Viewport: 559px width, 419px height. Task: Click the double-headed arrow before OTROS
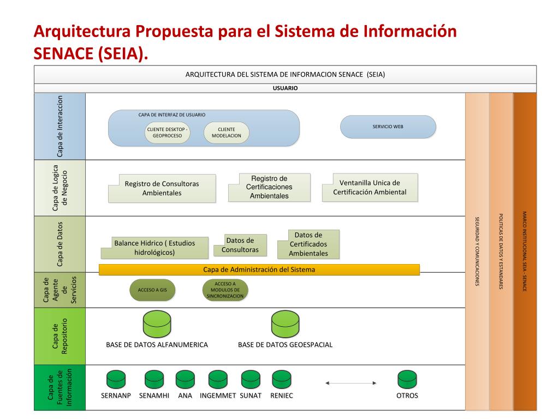tap(351, 383)
